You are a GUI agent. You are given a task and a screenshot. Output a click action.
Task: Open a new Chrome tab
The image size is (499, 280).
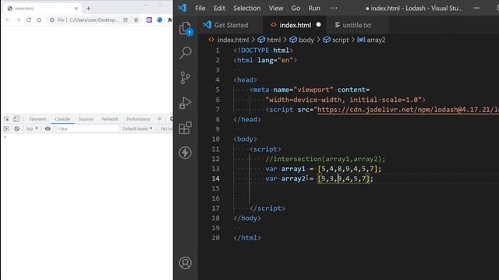tap(88, 9)
